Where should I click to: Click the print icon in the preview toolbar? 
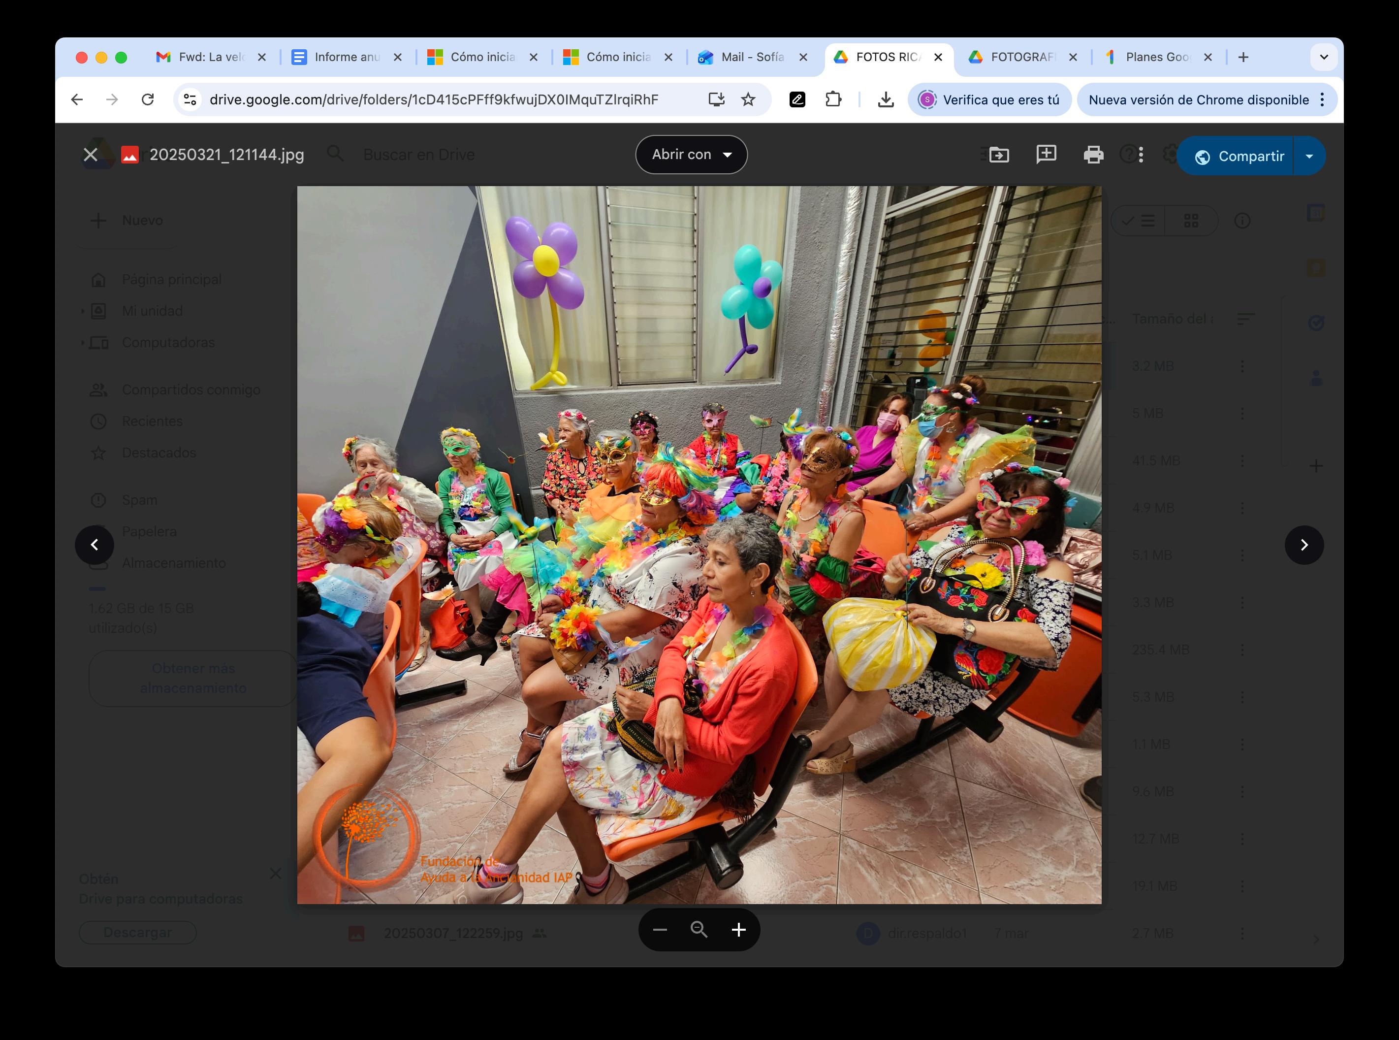pos(1093,155)
